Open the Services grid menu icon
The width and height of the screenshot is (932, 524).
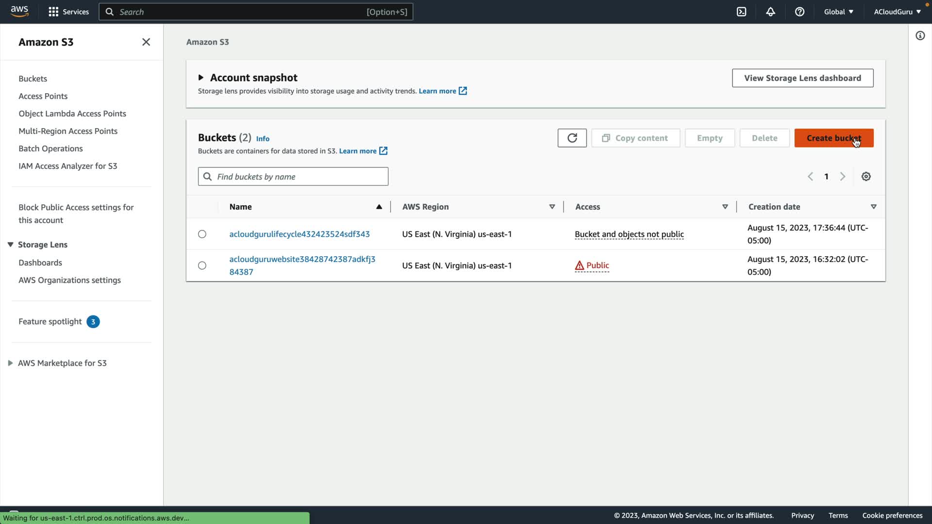click(x=53, y=12)
